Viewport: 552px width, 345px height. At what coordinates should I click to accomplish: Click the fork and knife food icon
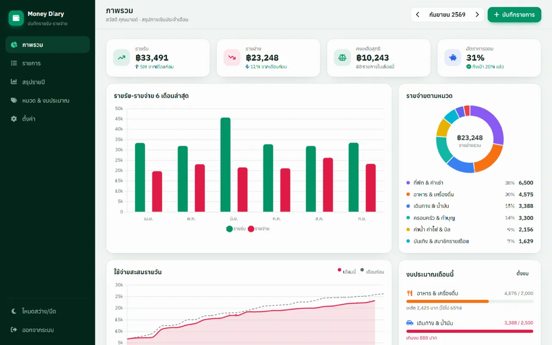coord(410,293)
